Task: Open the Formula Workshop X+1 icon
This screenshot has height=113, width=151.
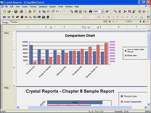Action: (x=144, y=11)
